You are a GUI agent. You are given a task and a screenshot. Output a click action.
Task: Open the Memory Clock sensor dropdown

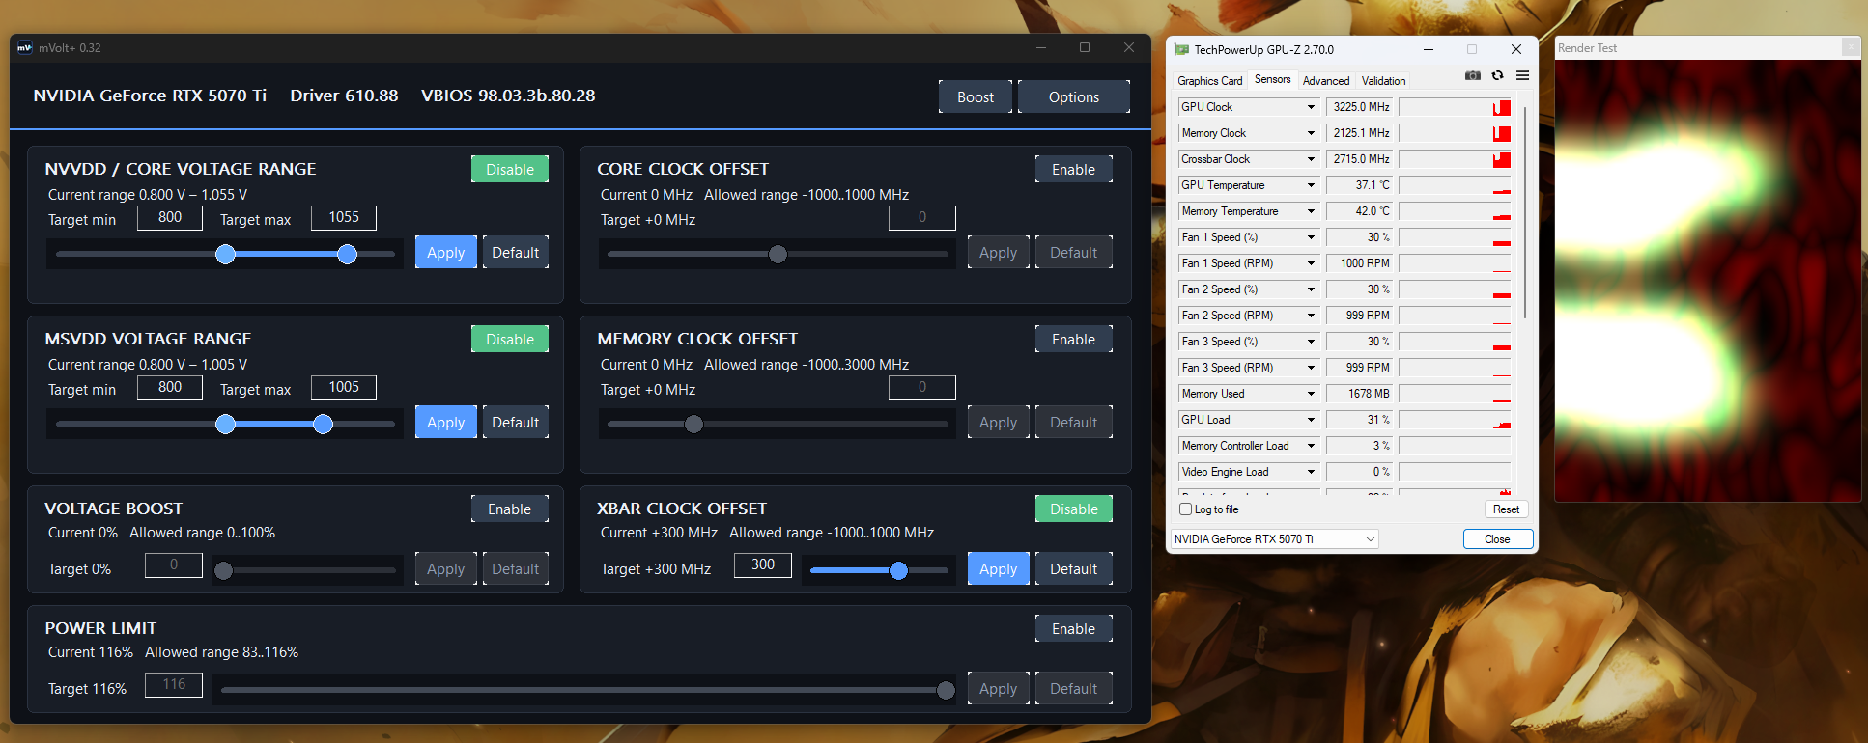tap(1311, 133)
